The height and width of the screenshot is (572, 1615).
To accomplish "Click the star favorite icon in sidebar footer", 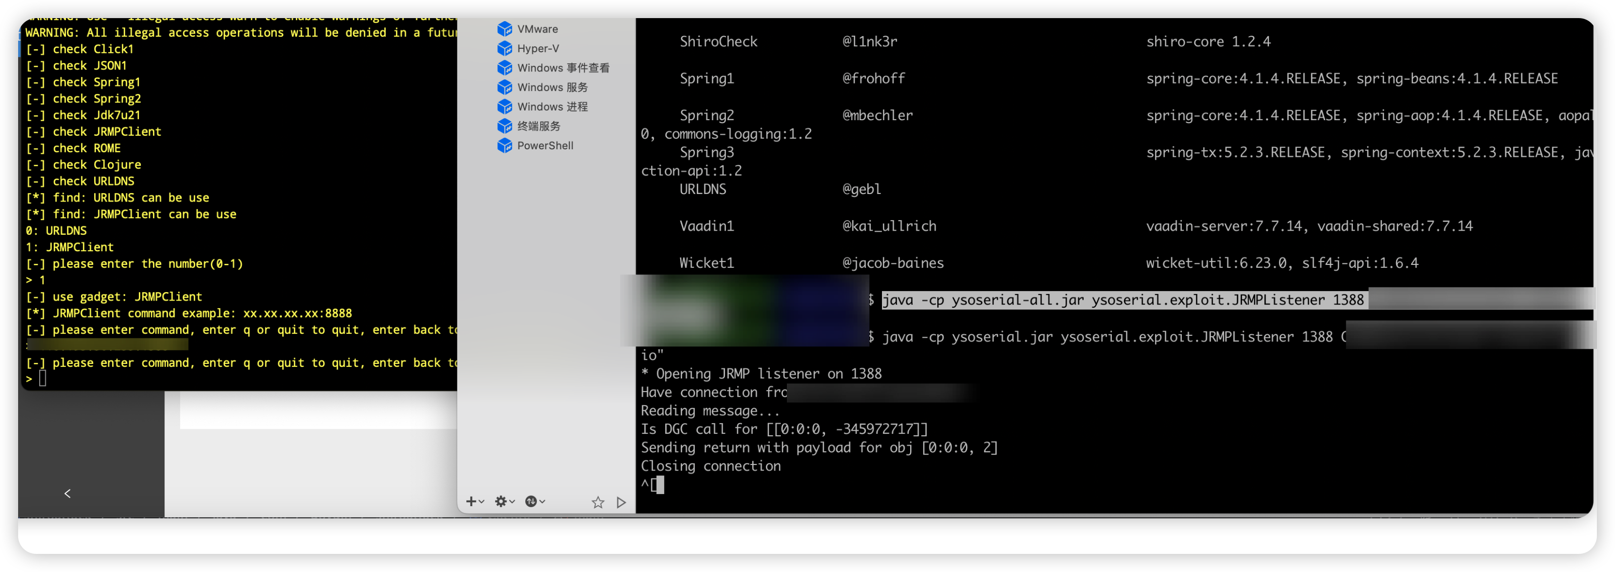I will [x=598, y=502].
